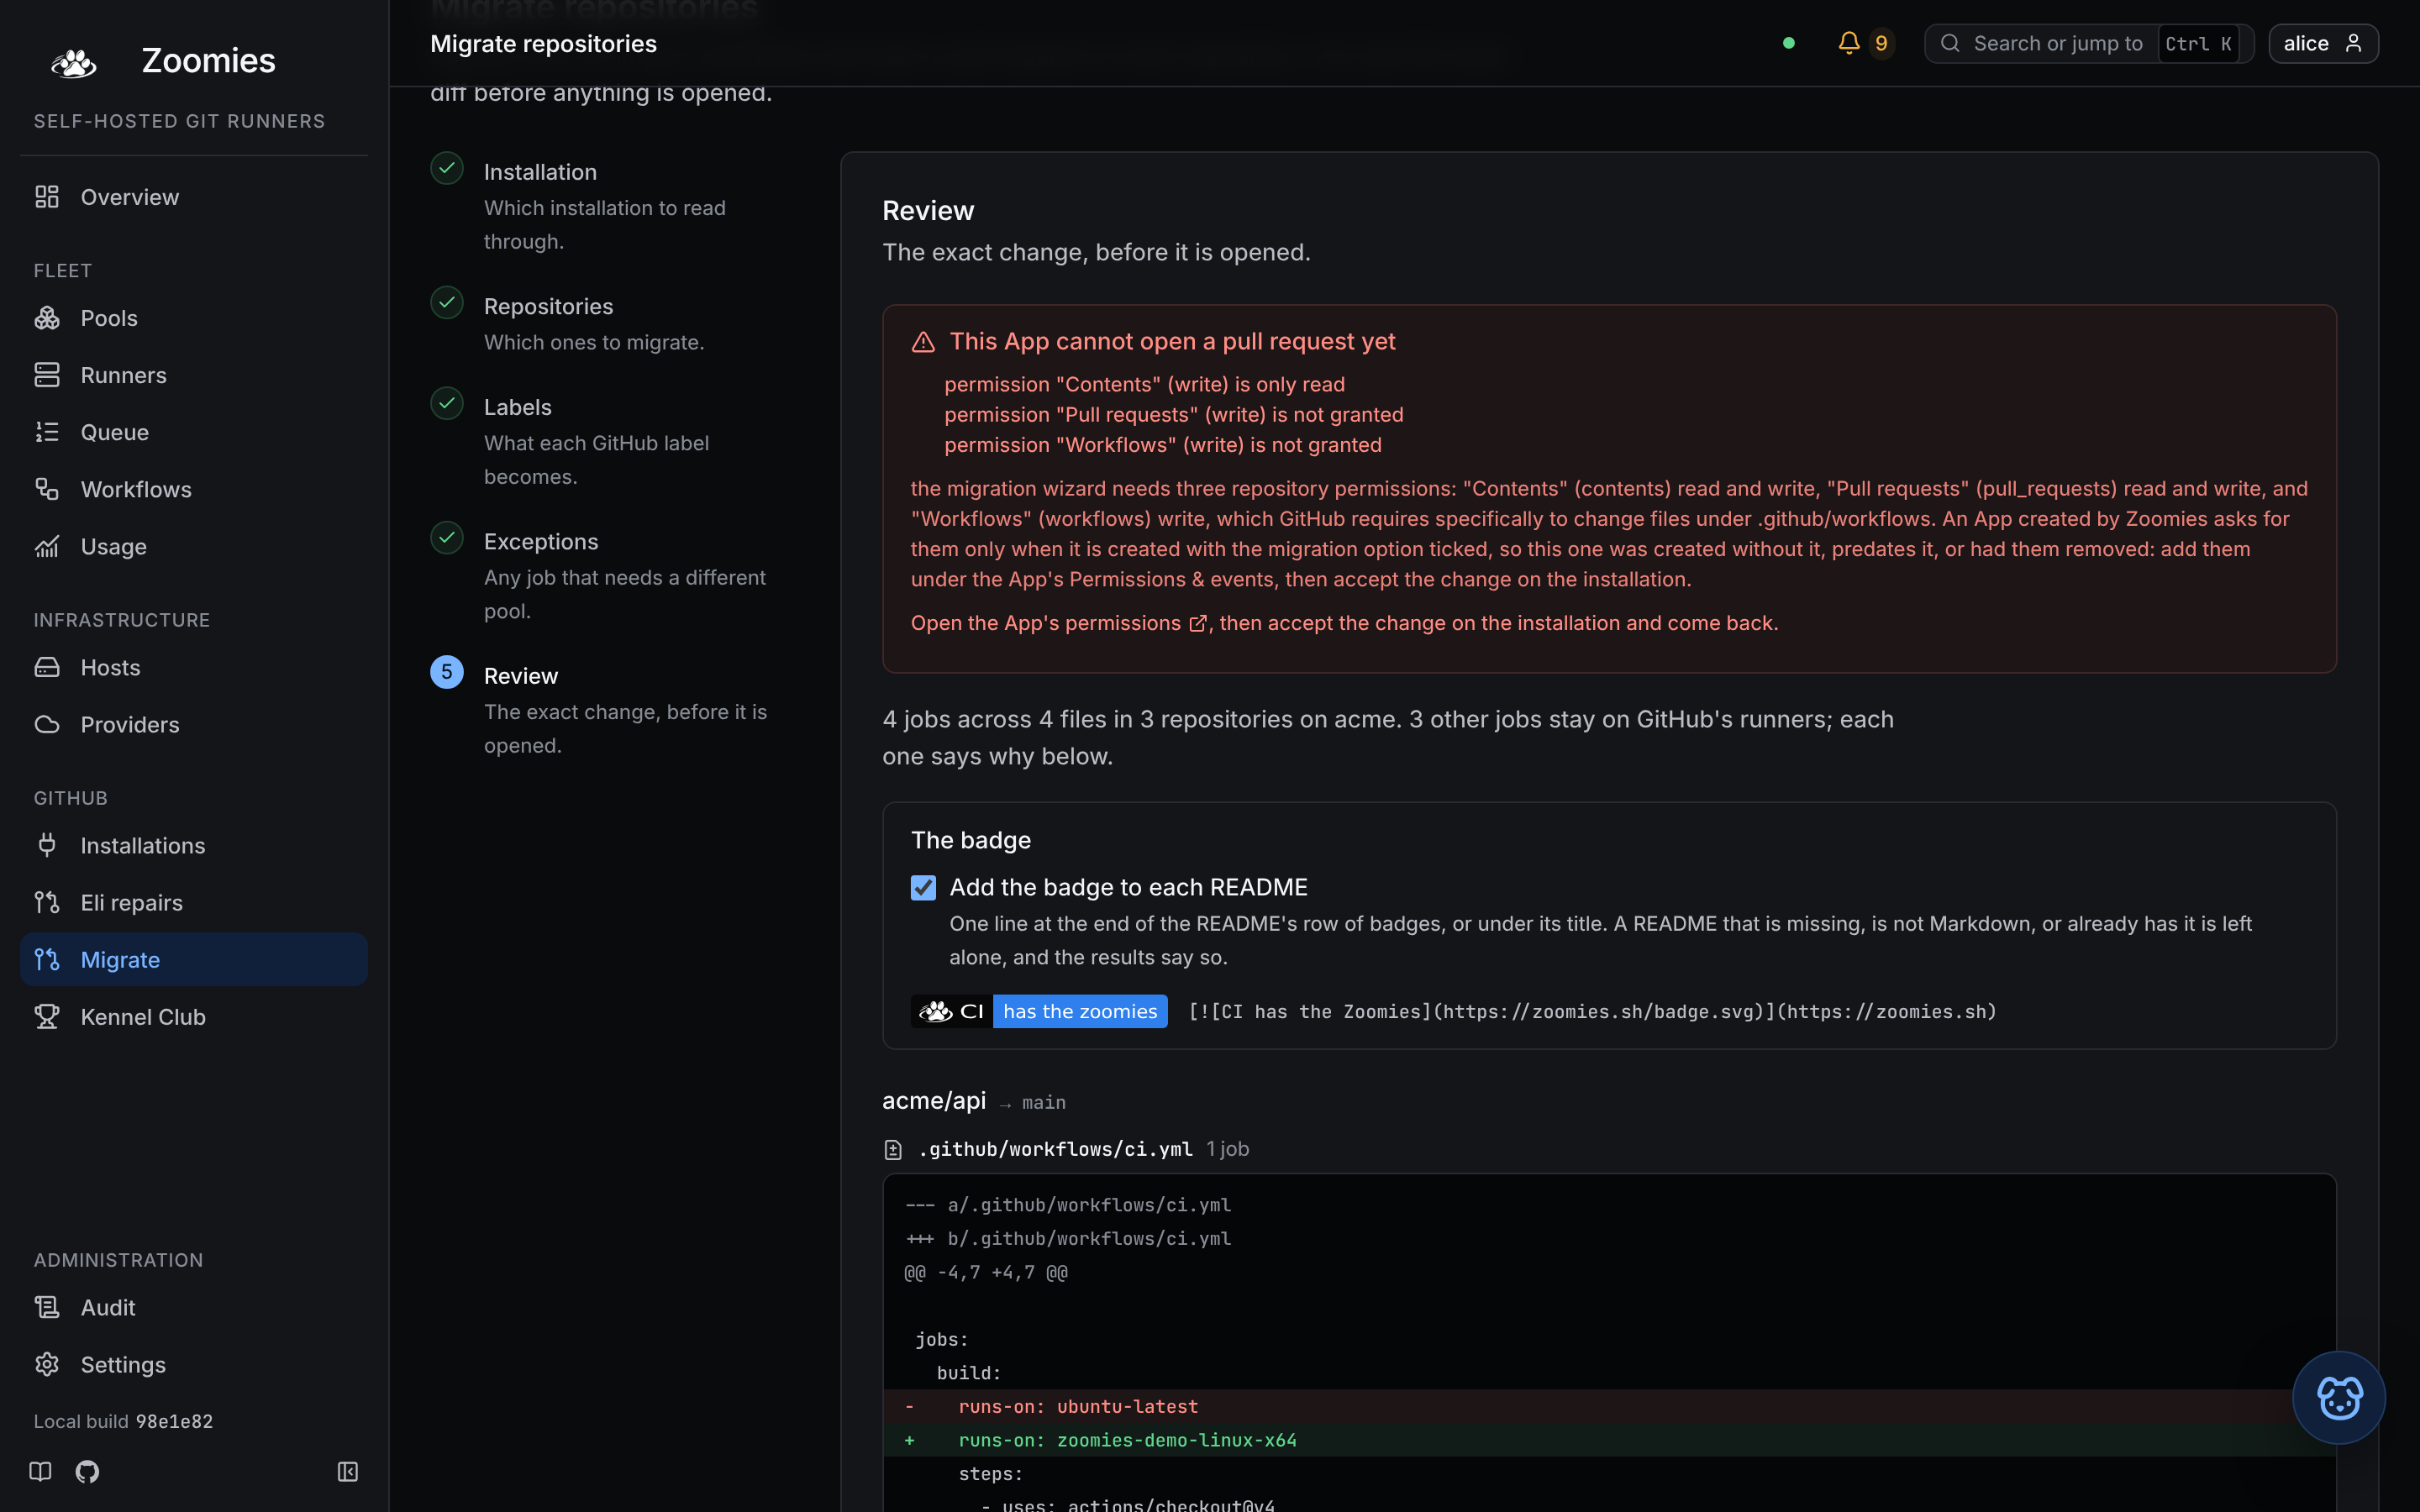
Task: Open the App's permissions link
Action: [x=1059, y=623]
